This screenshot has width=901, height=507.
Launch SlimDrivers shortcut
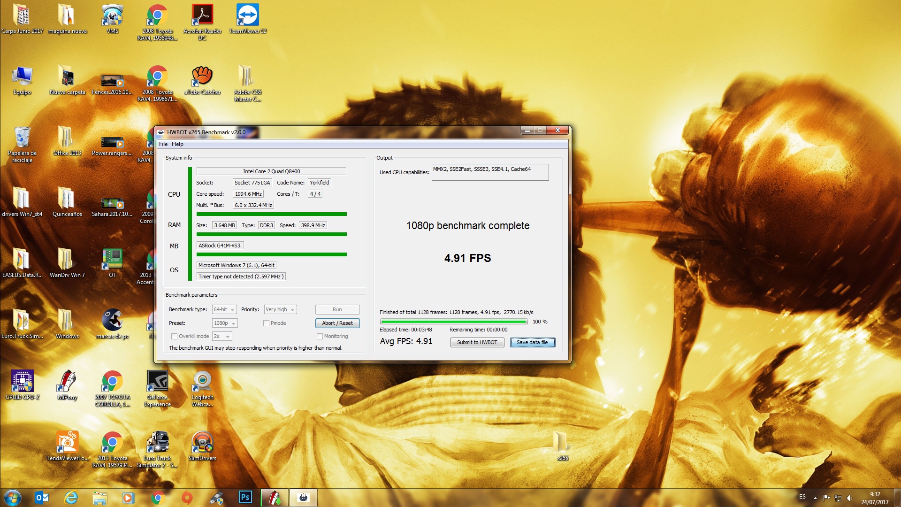point(202,446)
